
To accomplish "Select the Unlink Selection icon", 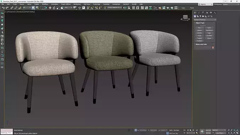I will [16, 8].
